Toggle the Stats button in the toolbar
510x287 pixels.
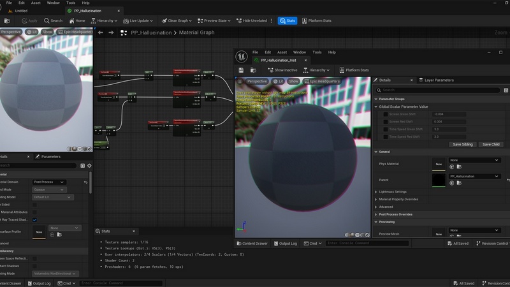click(x=288, y=20)
